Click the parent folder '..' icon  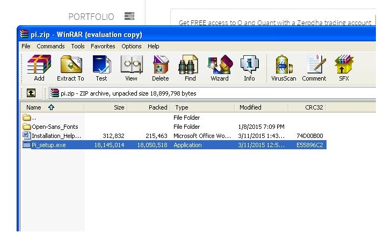pos(26,118)
